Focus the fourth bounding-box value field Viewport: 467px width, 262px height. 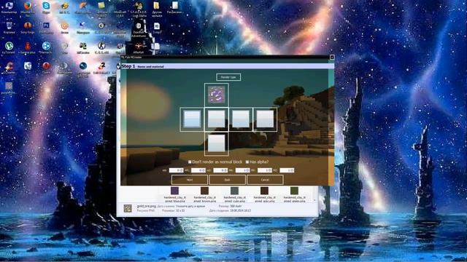[x=243, y=170]
